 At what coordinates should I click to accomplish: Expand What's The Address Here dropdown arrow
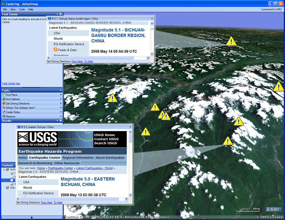click(61, 108)
